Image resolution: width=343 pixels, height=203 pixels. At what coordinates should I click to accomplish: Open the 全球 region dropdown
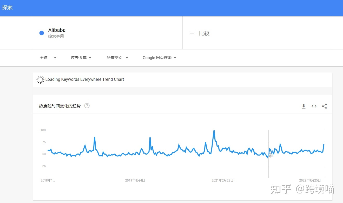point(48,58)
